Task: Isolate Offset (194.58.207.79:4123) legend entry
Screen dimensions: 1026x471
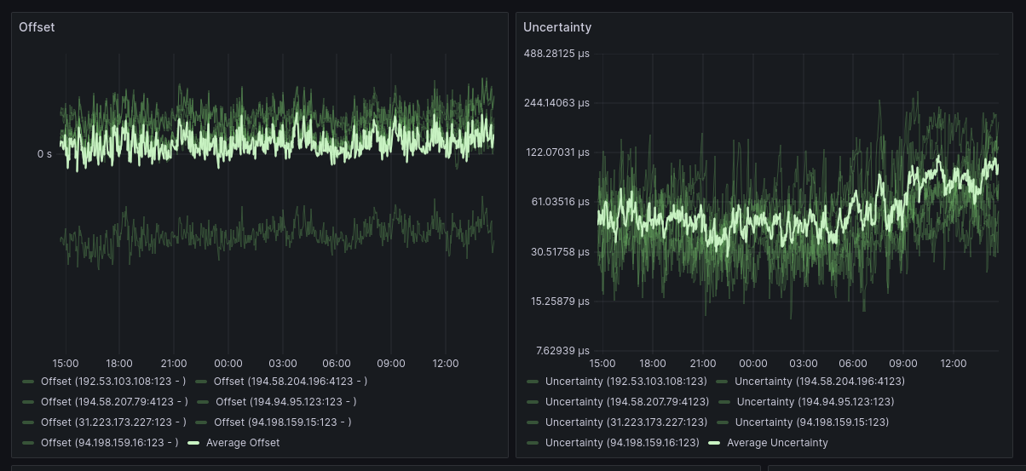Action: click(114, 402)
